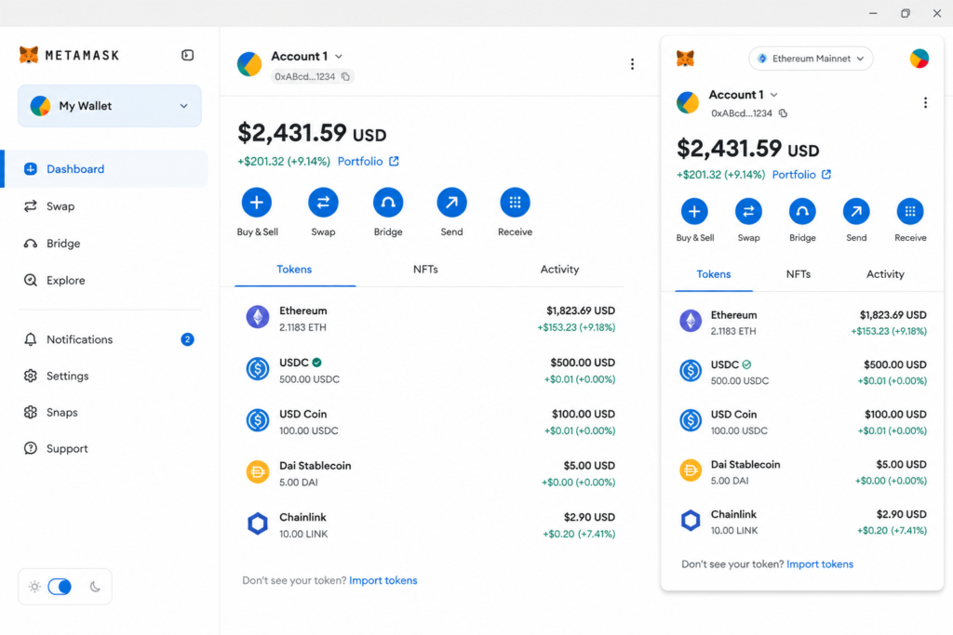Click Account 1 avatar in main panel
This screenshot has width=953, height=635.
coord(249,64)
